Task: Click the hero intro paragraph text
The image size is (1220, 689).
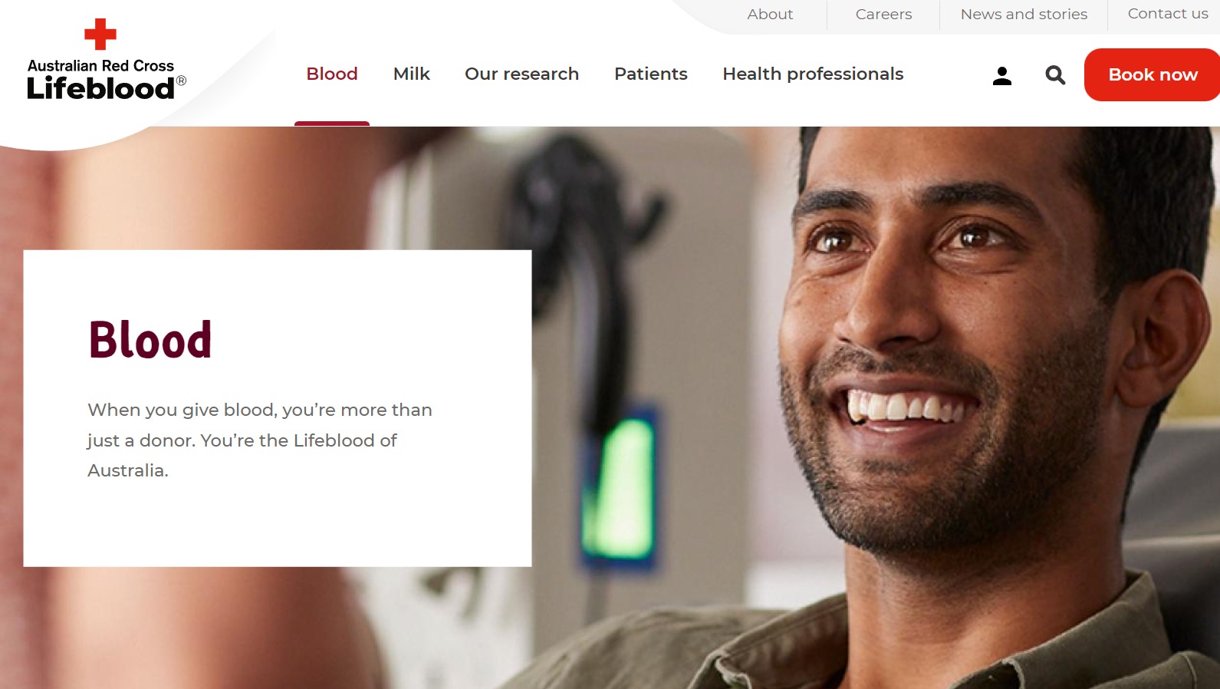Action: tap(260, 440)
